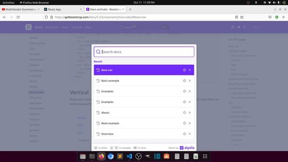Screen dimensions: 288x162
Task: Click the green extension icon in toolbar
Action: (277, 17)
